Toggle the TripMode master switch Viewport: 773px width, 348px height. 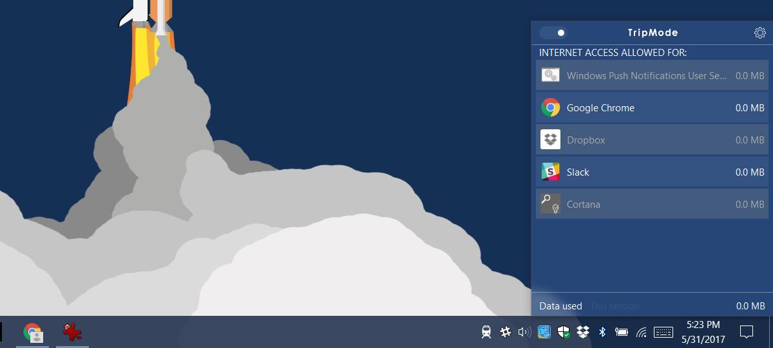click(553, 33)
